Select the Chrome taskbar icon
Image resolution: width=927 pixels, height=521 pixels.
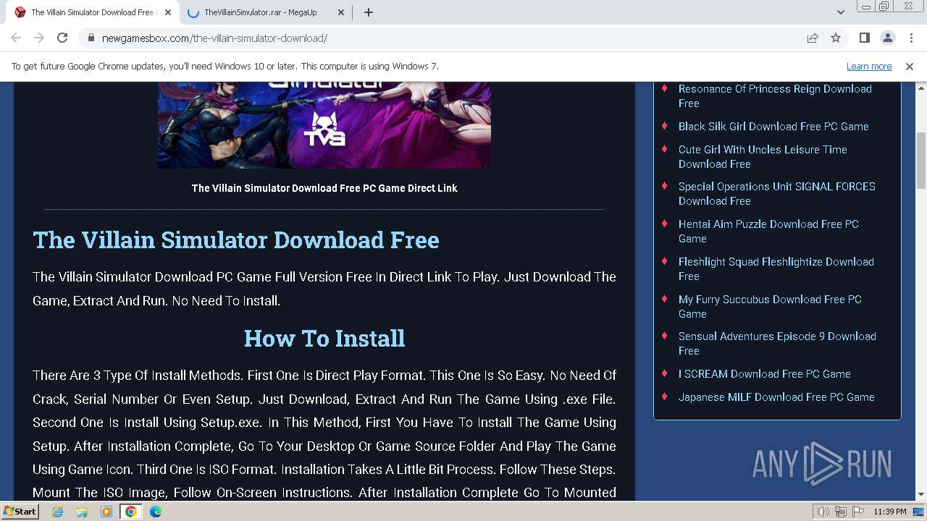coord(131,512)
